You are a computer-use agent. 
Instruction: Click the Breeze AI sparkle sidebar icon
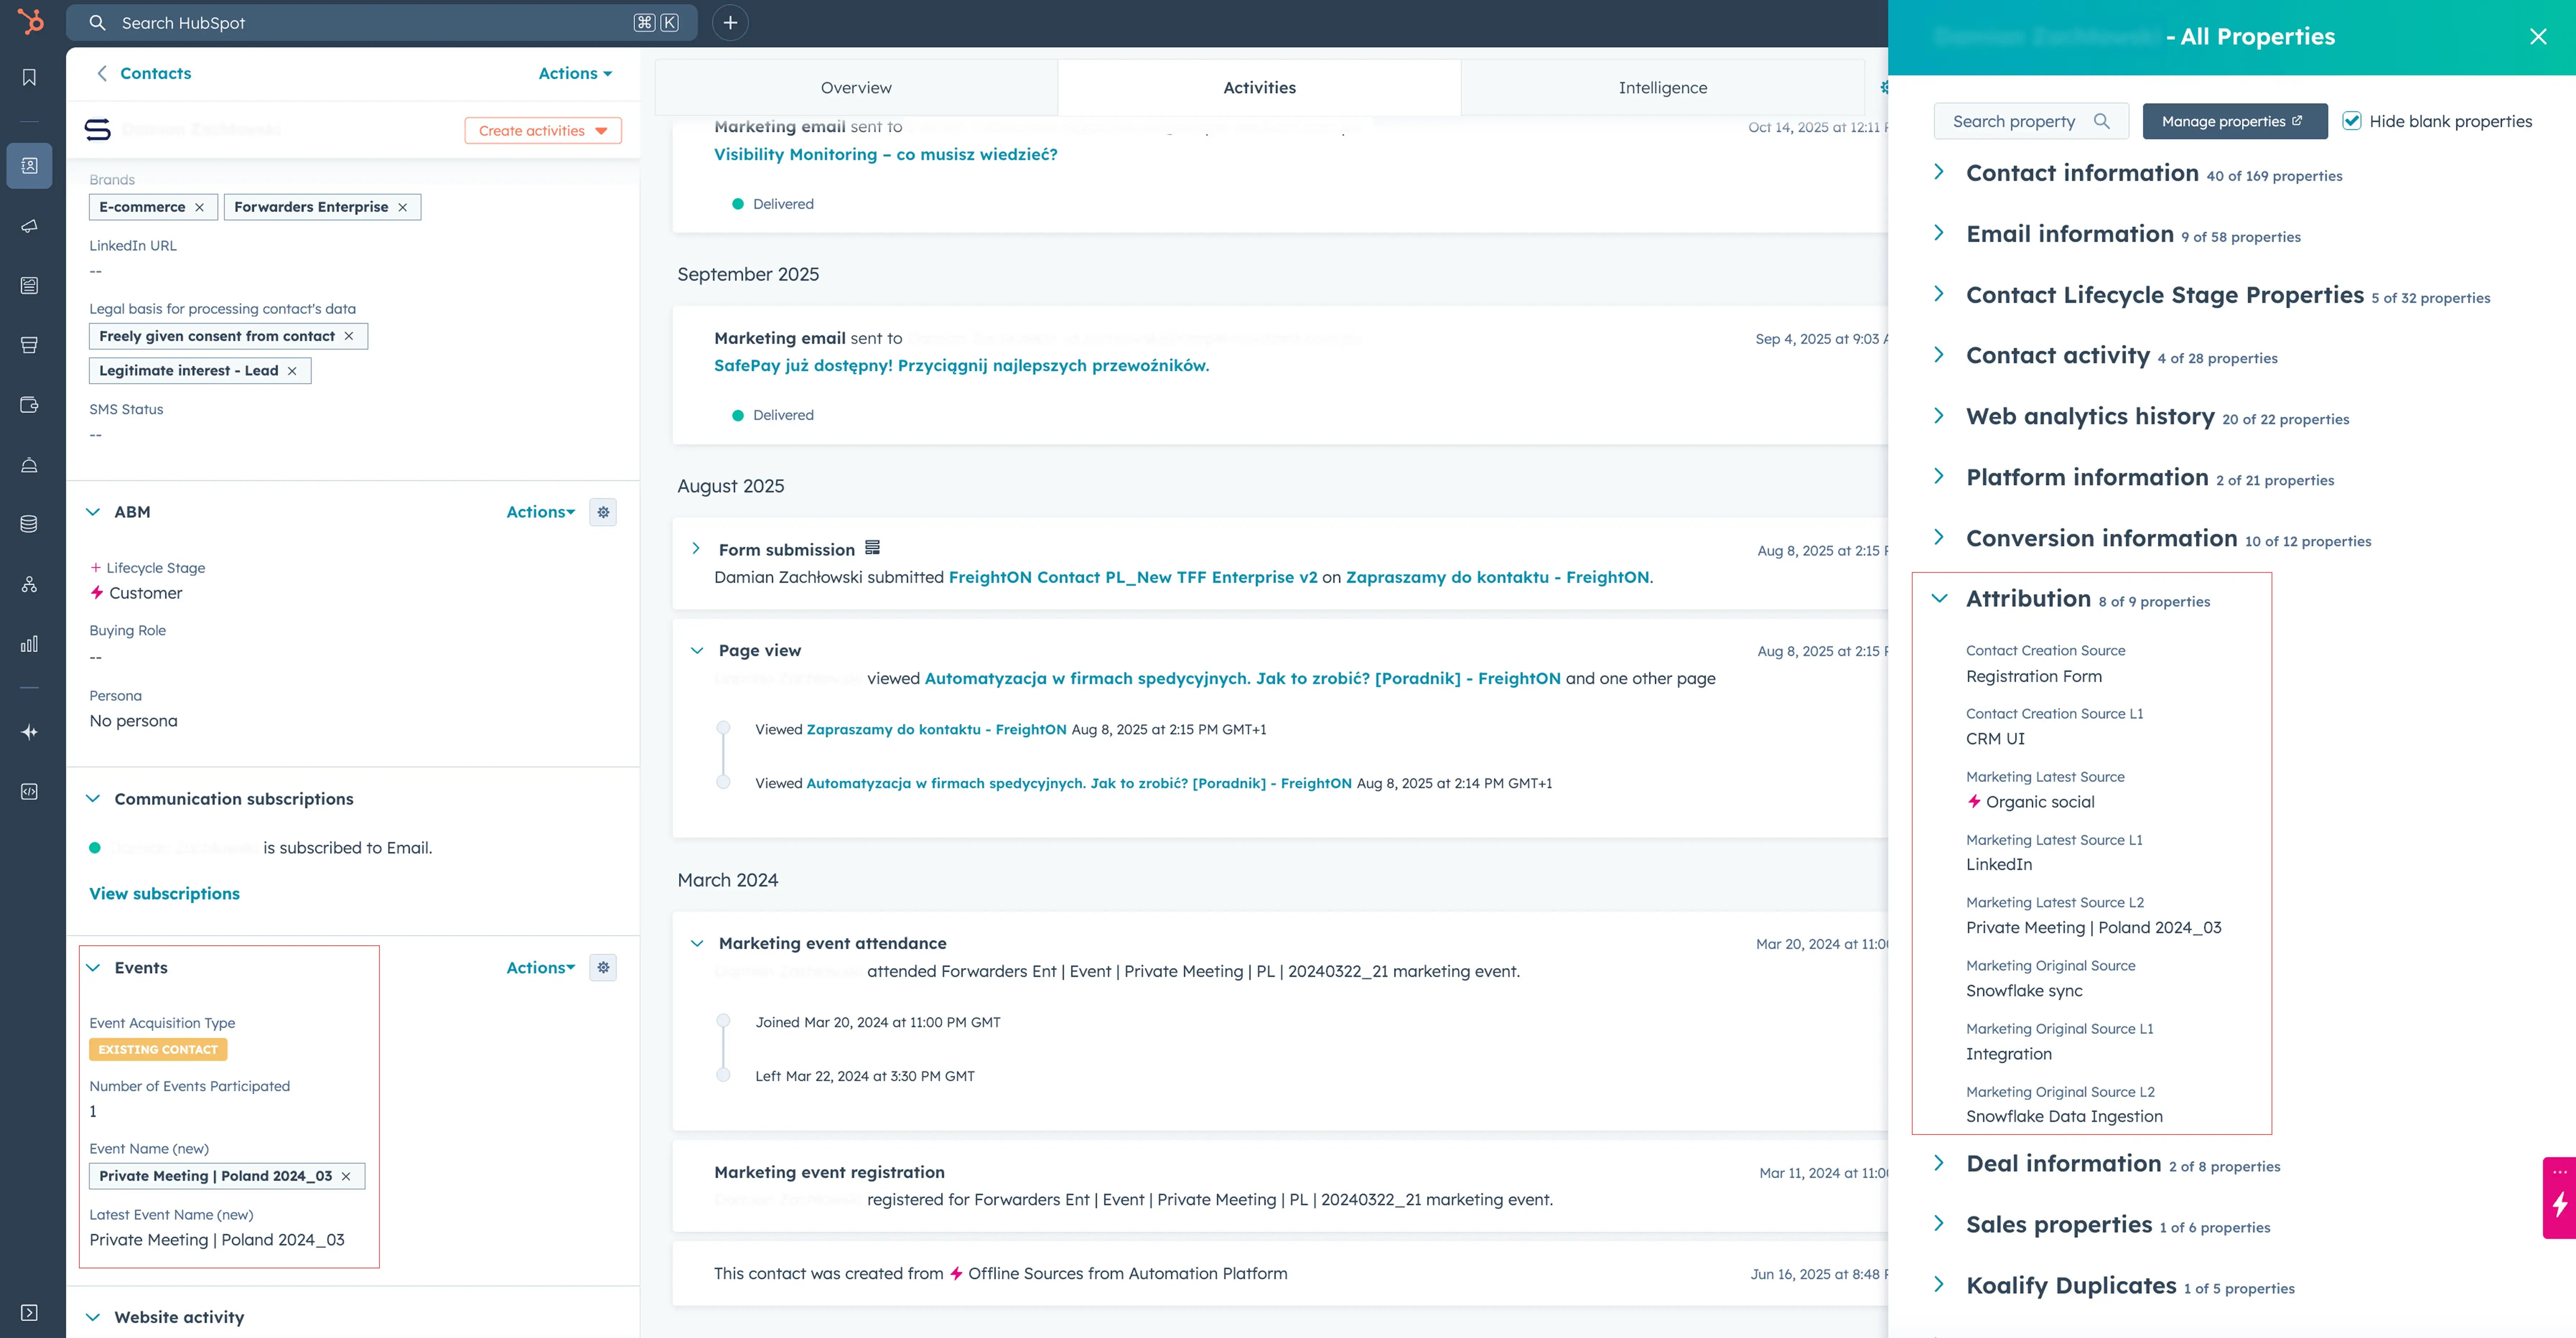coord(29,732)
